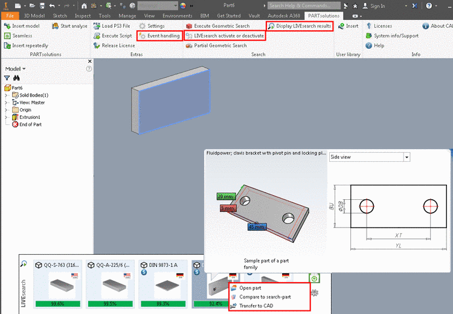Click Sign In link
453x314 pixels.
[377, 5]
